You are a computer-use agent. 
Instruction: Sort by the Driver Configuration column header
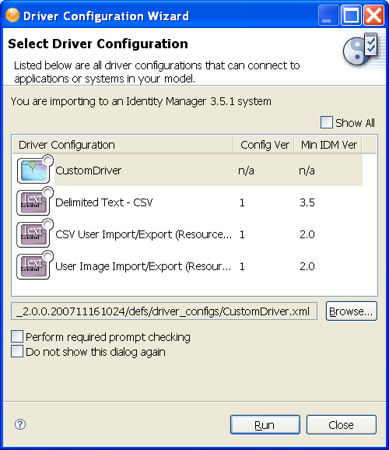123,145
